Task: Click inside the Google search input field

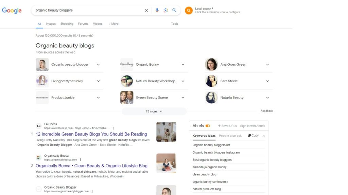Action: coord(89,10)
